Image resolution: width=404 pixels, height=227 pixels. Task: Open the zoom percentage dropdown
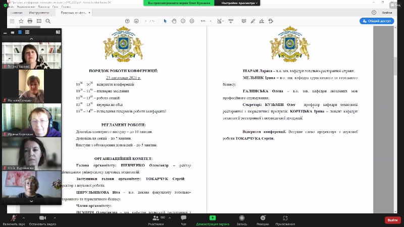(211, 21)
